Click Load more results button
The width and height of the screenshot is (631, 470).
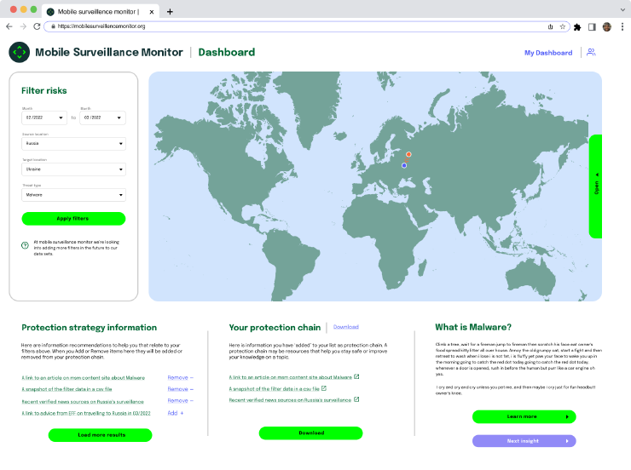[x=100, y=435]
